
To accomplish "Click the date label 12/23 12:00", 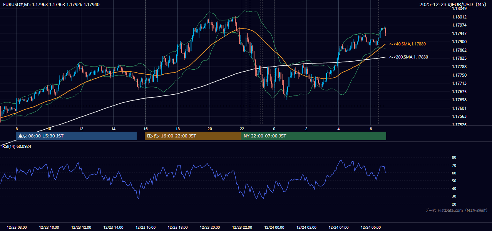I will (81, 228).
